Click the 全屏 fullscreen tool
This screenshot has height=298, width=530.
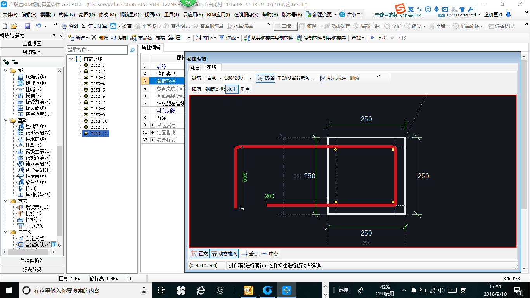393,26
